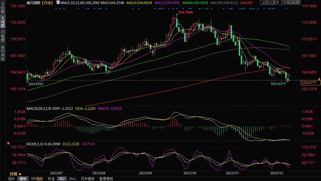Switch to the 指标 bottom tab
The height and width of the screenshot is (181, 321).
(x=12, y=179)
